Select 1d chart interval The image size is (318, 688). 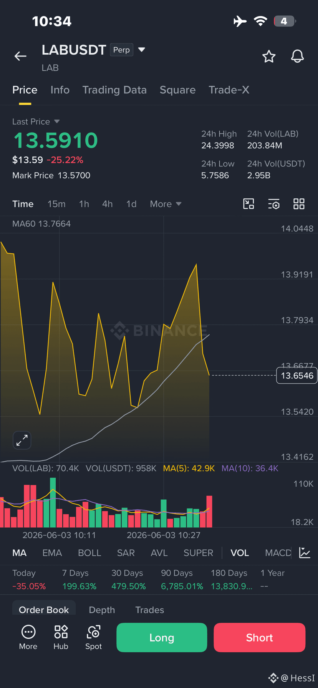(x=131, y=204)
